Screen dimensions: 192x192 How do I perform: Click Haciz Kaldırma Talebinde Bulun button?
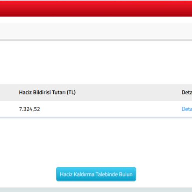[x=96, y=174]
